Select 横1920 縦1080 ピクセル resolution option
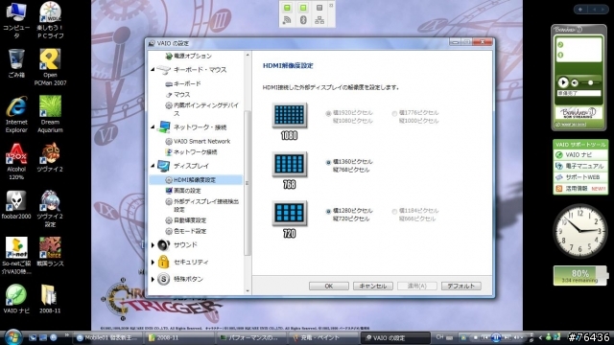Screen dimensions: 614x345 [328, 114]
